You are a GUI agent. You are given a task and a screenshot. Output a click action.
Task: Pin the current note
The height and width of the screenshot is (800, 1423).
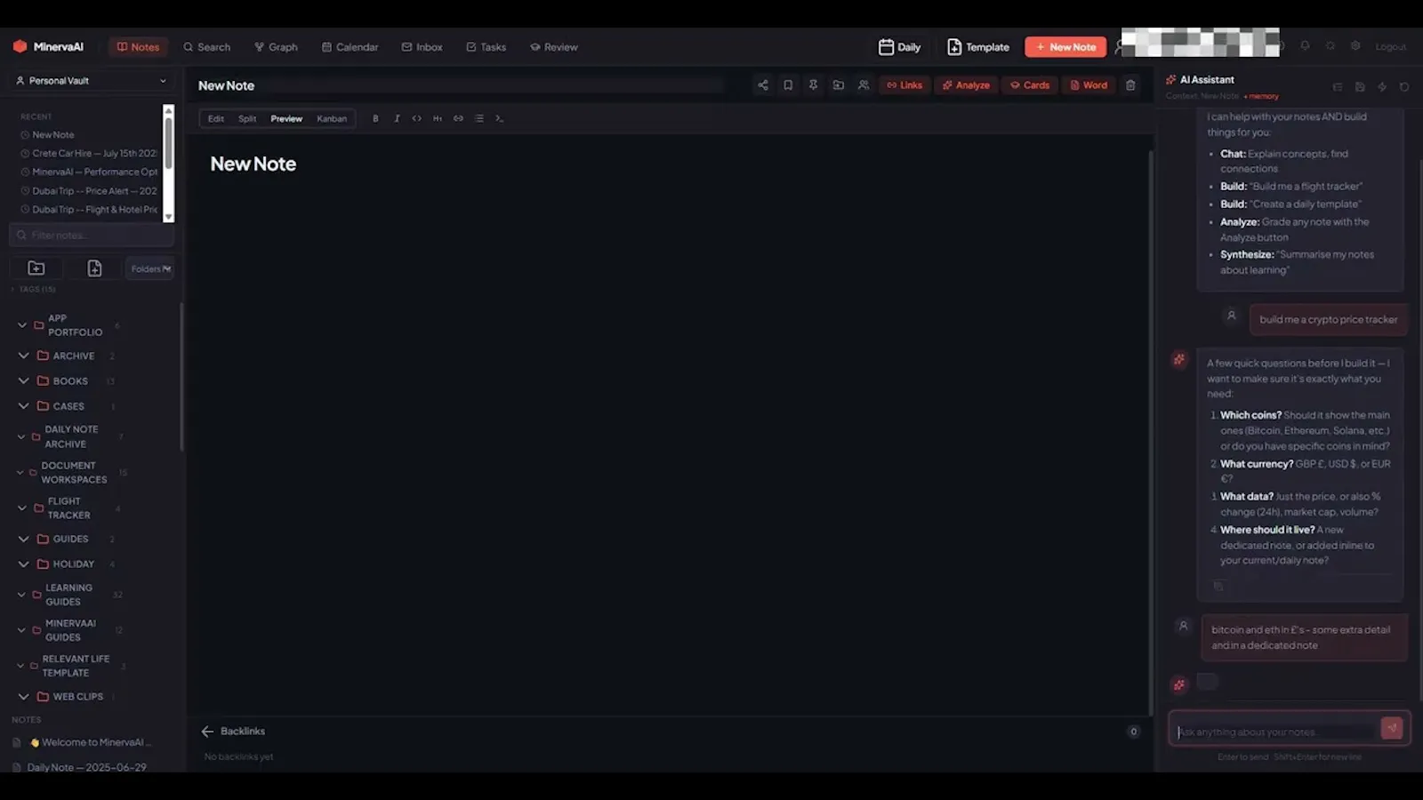click(813, 85)
